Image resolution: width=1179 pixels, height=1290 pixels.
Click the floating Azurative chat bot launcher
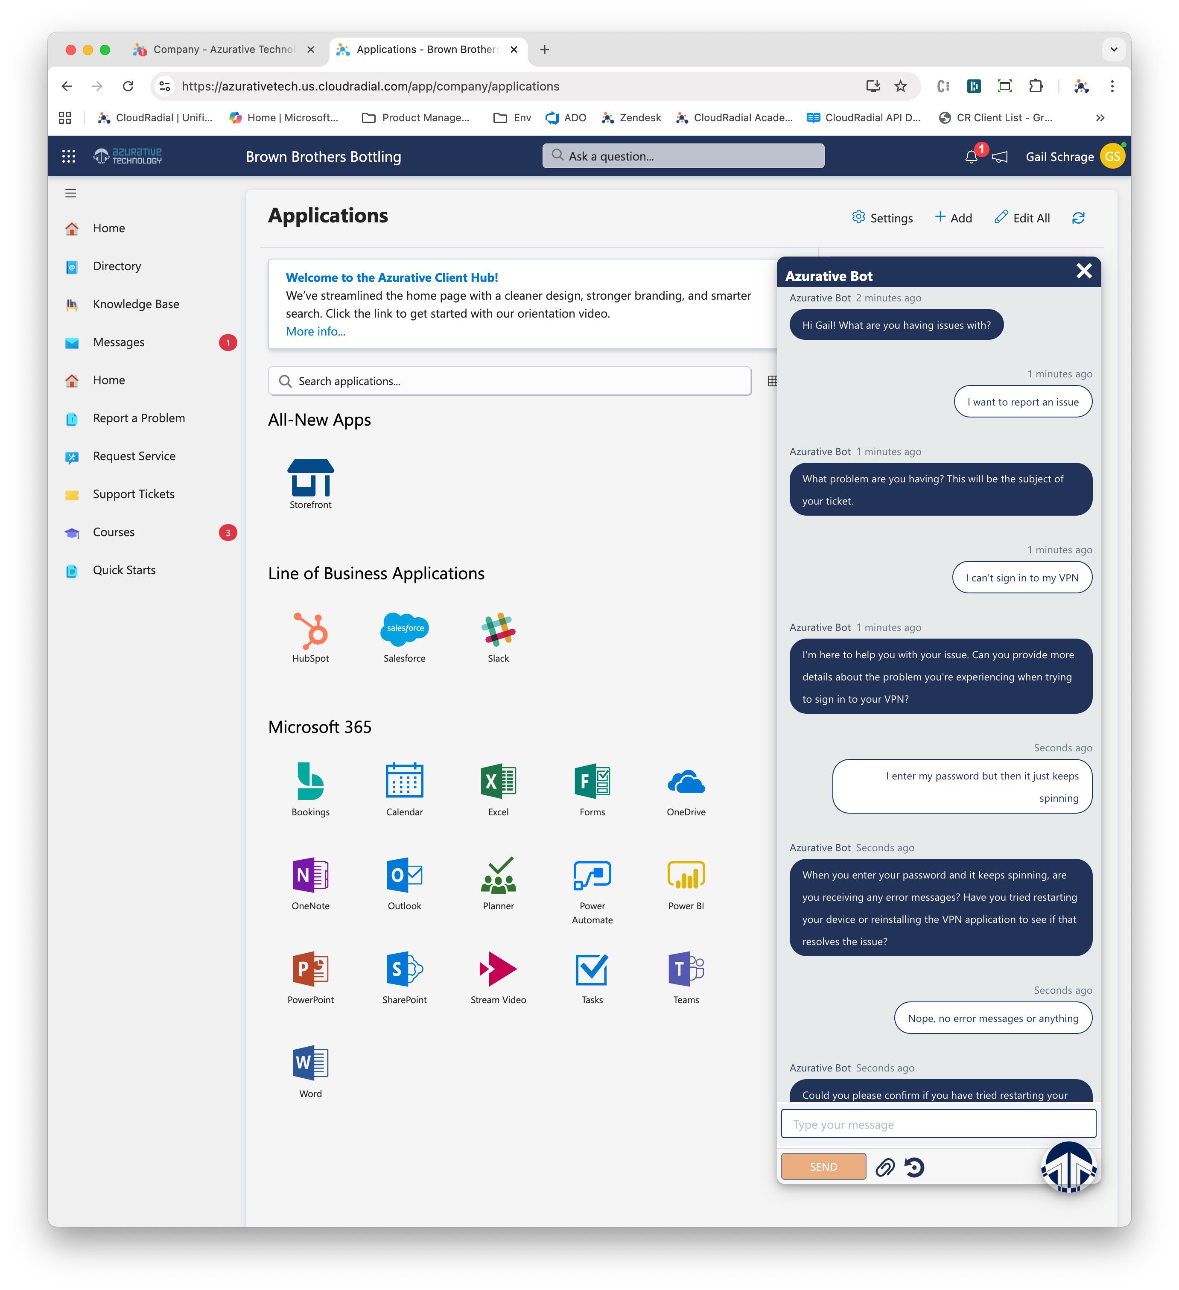pyautogui.click(x=1069, y=1167)
